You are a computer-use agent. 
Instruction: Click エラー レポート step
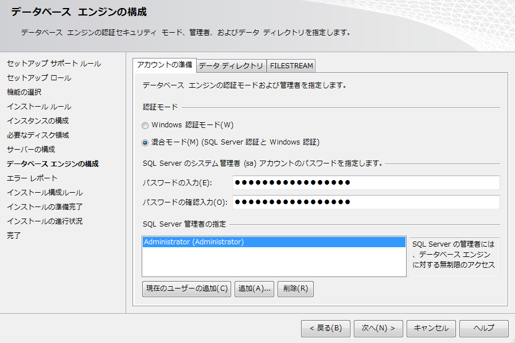32,178
